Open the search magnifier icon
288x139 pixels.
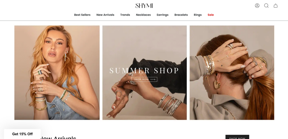[266, 6]
